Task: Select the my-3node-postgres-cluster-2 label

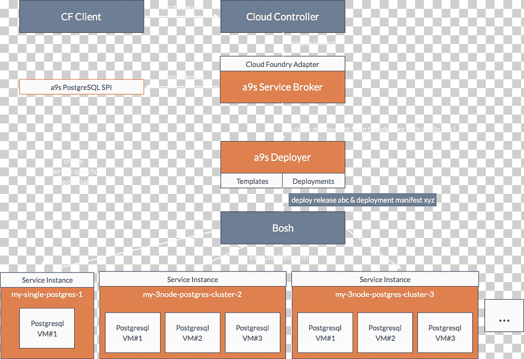Action: 193,294
